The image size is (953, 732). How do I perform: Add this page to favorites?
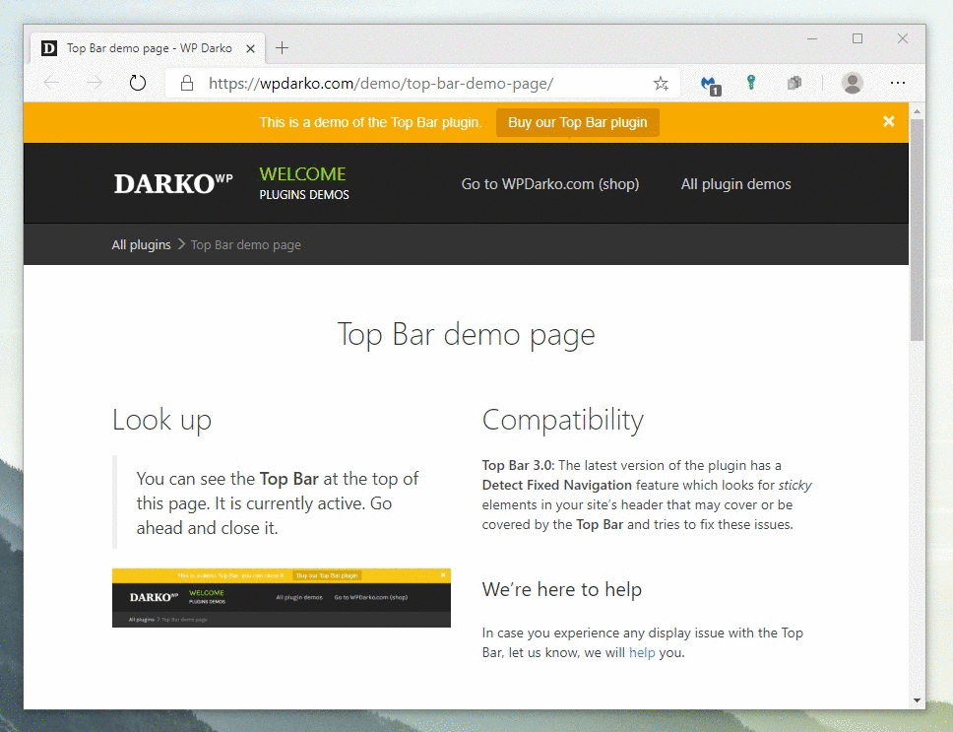click(x=661, y=84)
